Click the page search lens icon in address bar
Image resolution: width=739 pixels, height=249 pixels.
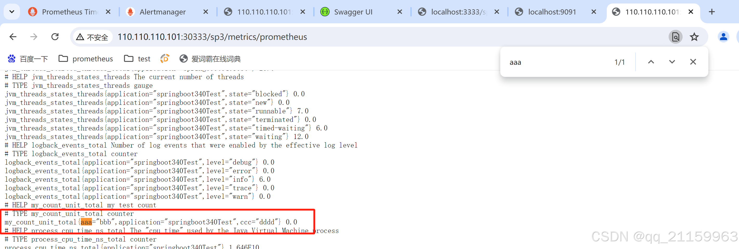tap(676, 37)
